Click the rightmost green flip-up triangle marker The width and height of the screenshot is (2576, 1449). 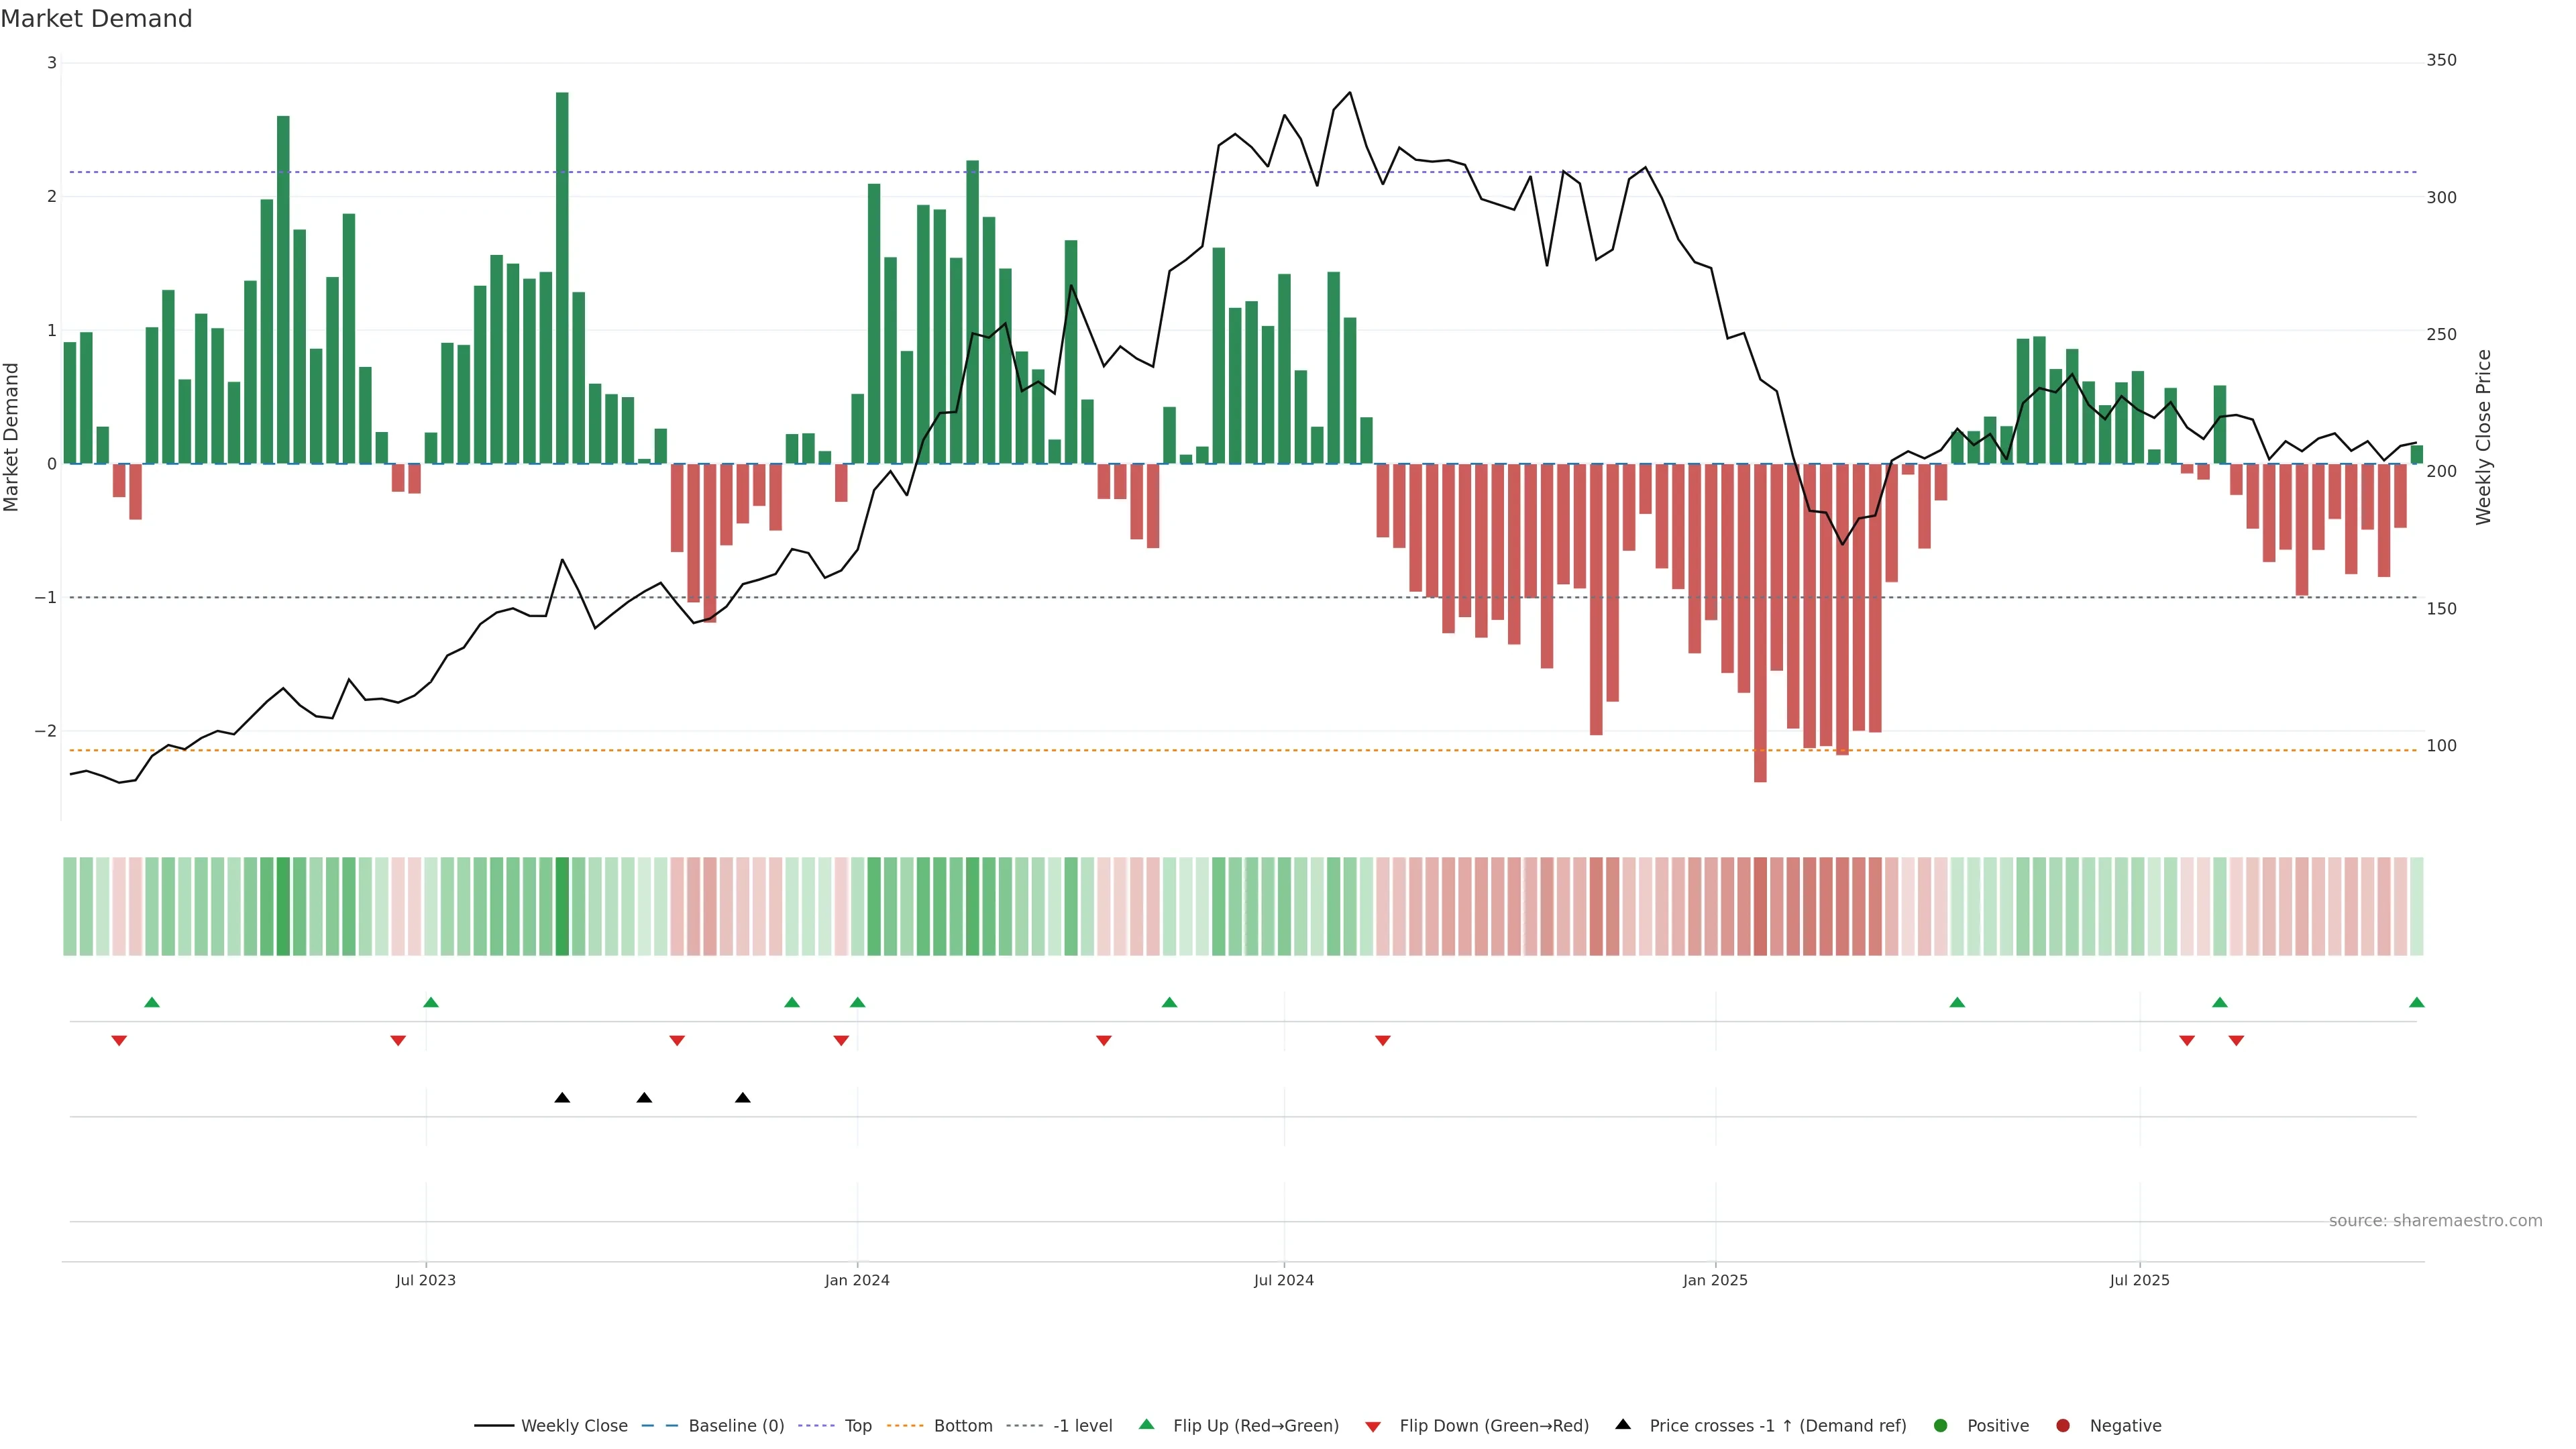(x=2416, y=1003)
